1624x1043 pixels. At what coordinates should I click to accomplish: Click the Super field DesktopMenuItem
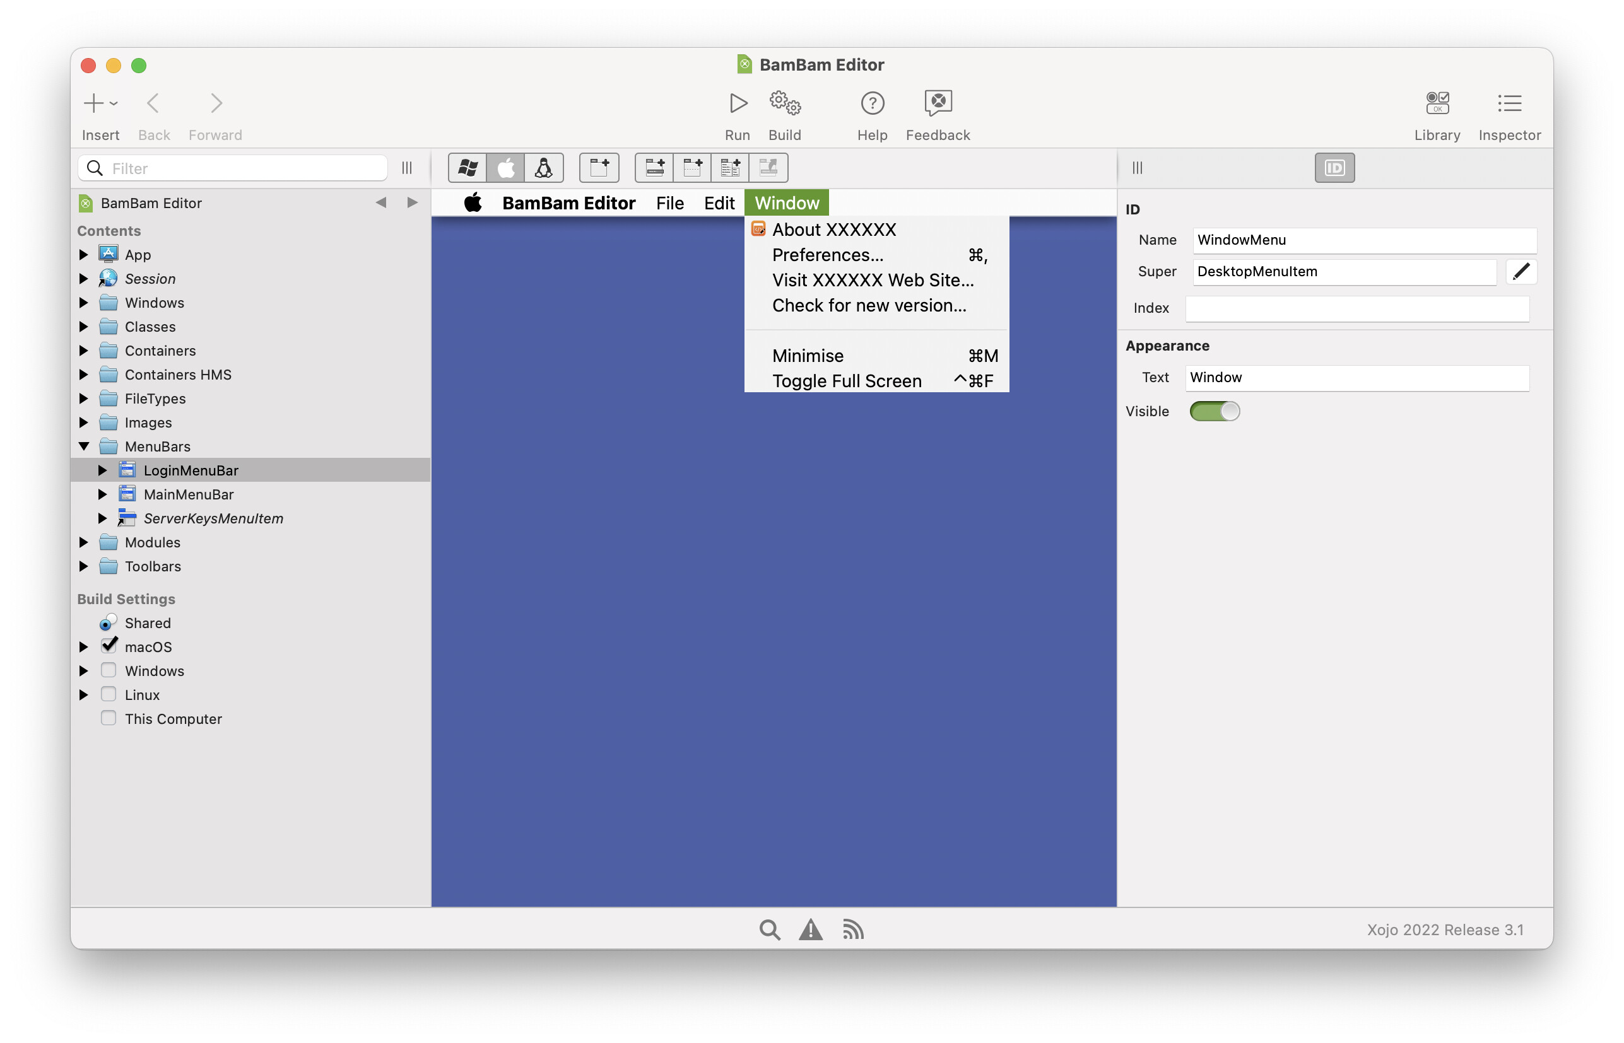pyautogui.click(x=1345, y=272)
